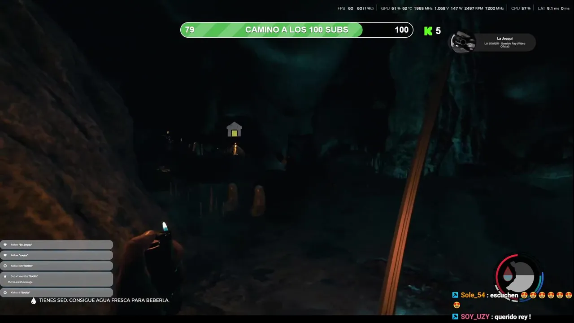Click the CPU 57 % readout
Screen dimensions: 574x323
[521, 8]
